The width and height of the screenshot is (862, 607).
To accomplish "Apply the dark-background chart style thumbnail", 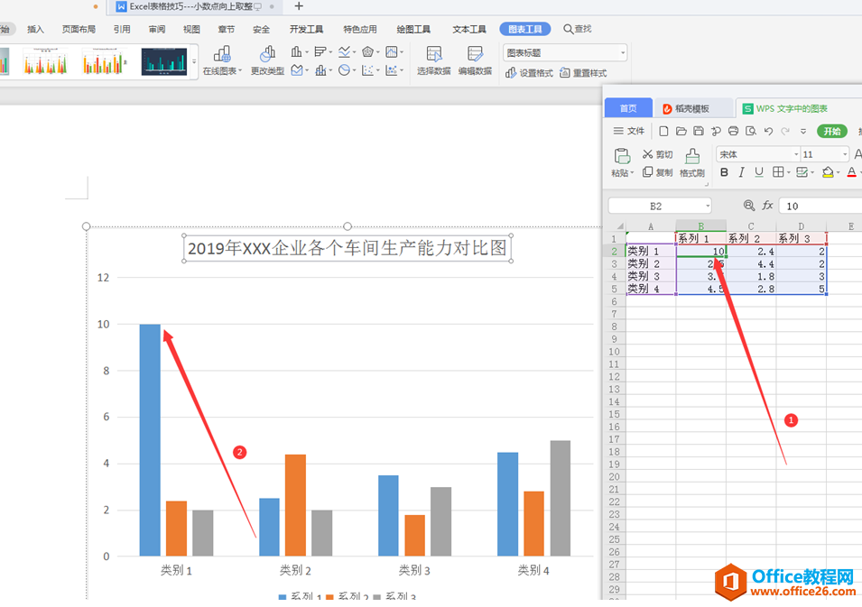I will click(x=163, y=61).
